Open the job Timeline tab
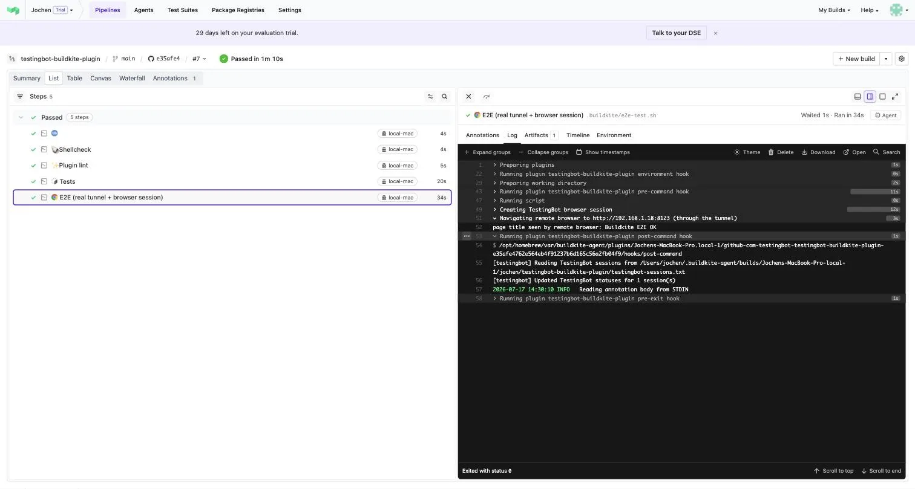 point(578,135)
